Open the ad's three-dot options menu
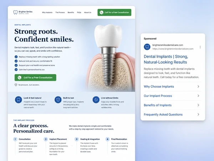This screenshot has height=161, width=214. [x=200, y=47]
